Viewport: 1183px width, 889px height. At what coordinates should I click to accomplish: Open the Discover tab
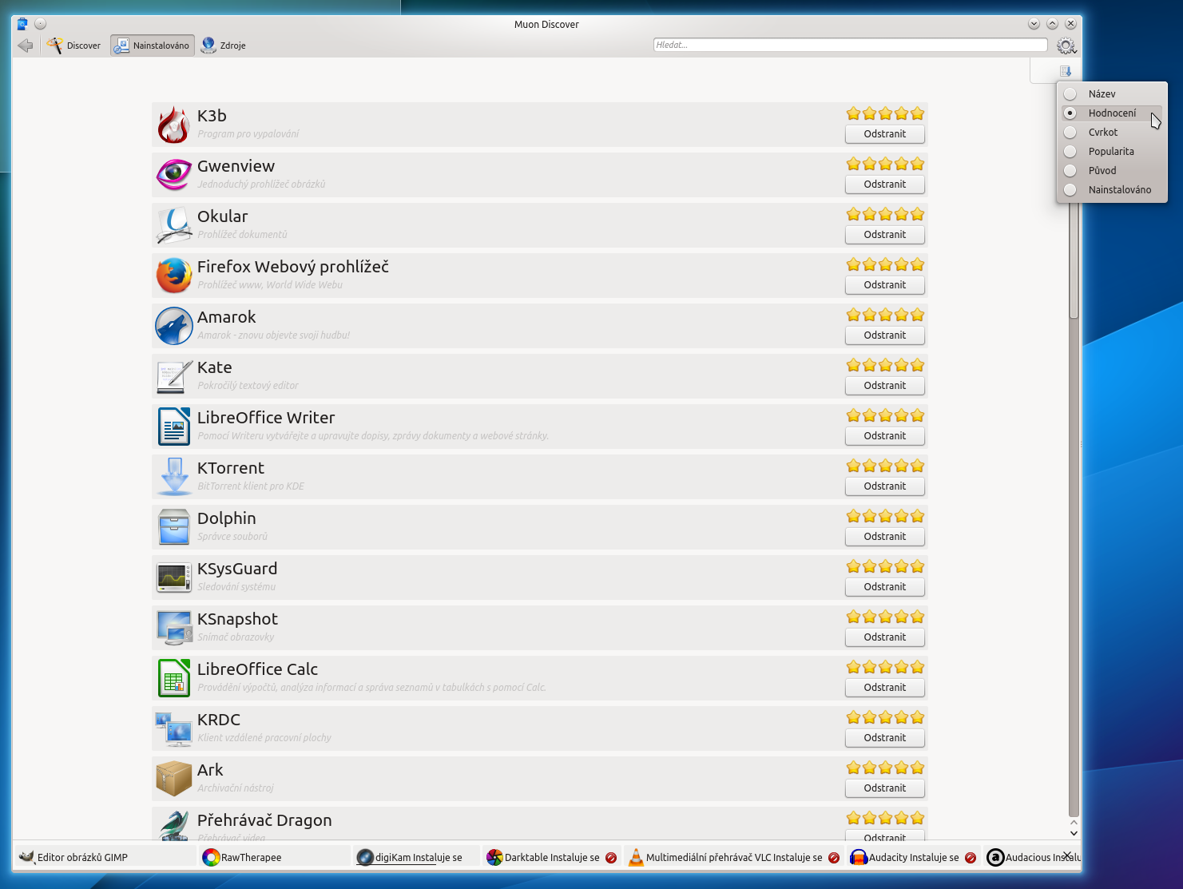coord(74,46)
